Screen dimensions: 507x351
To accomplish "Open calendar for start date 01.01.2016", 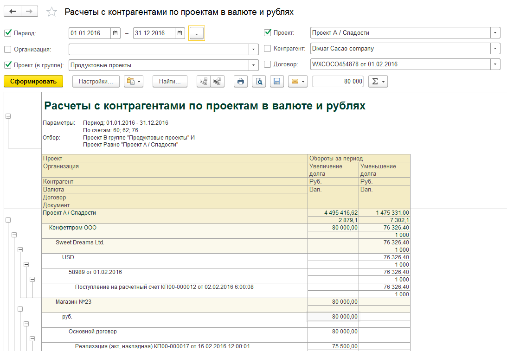I will 115,33.
